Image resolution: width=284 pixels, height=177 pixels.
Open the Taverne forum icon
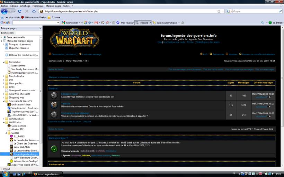[54, 105]
